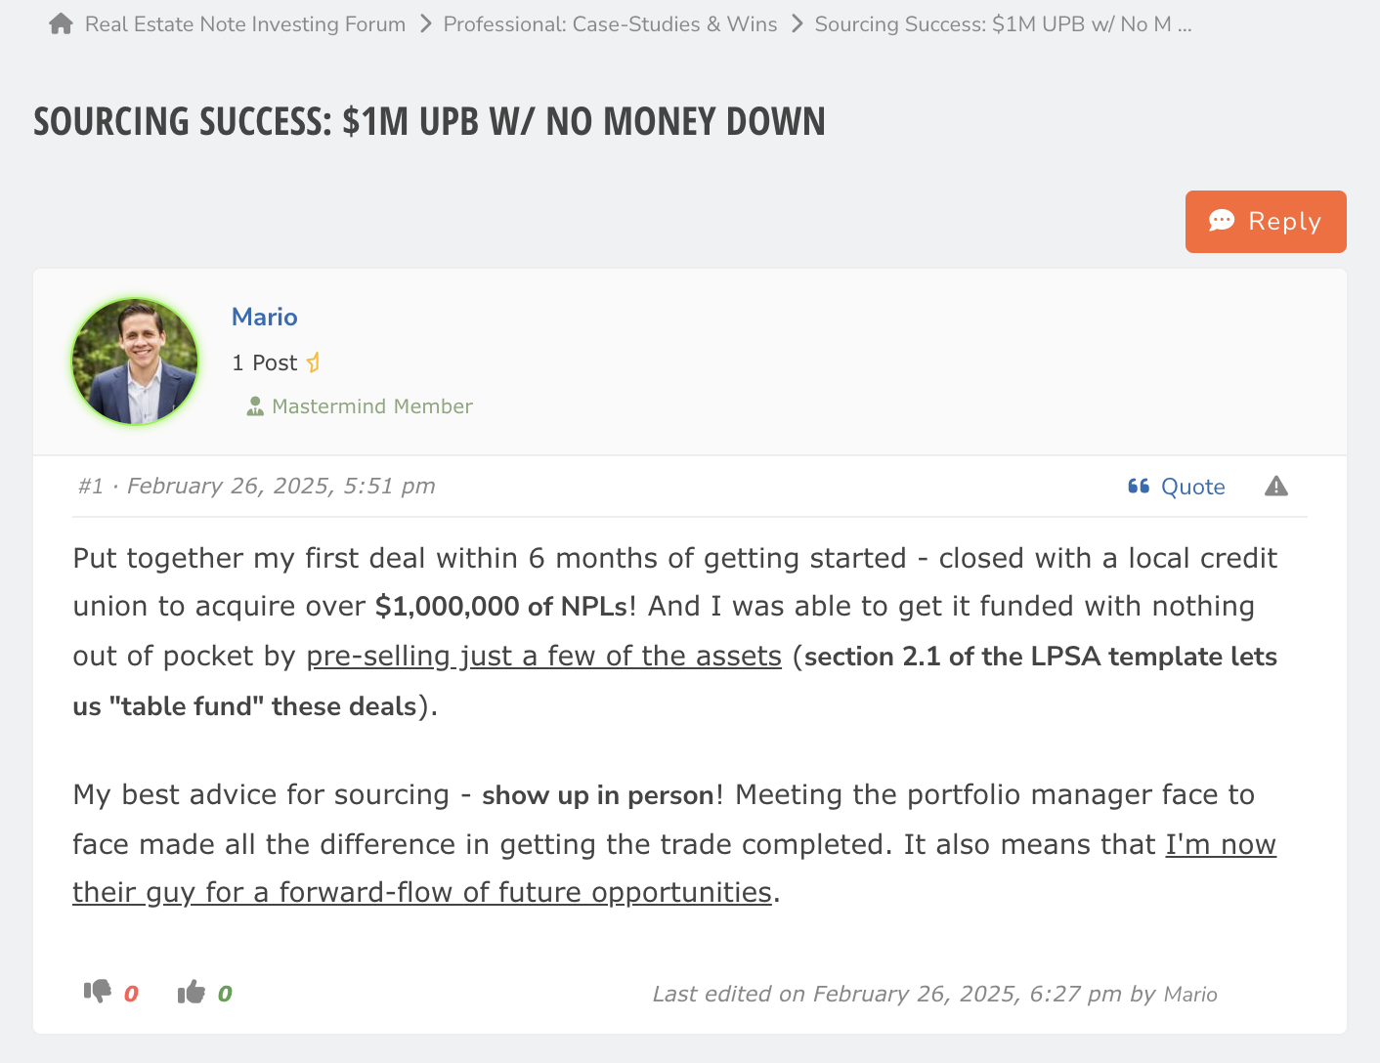The image size is (1380, 1063).
Task: Open Mario's profile avatar photo
Action: tap(135, 361)
